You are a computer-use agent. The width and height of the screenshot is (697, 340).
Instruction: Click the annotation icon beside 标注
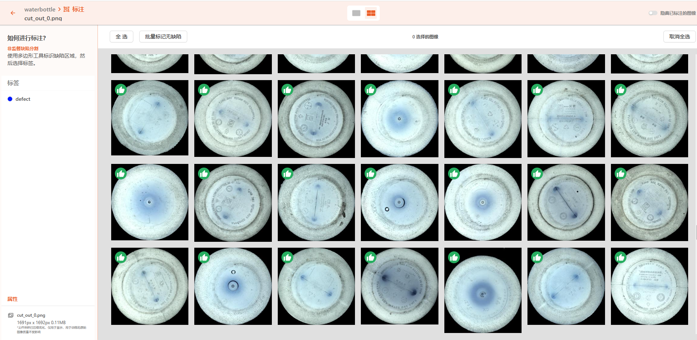coord(66,9)
